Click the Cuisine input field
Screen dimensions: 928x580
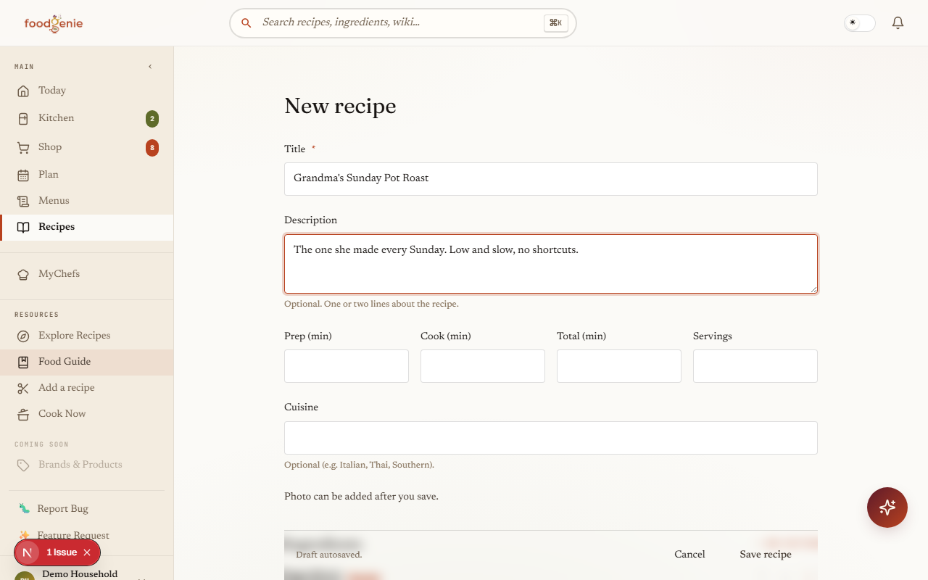click(551, 438)
